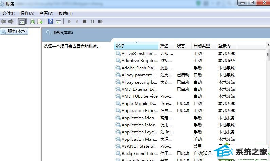
Task: Click the Start Service play icon
Action: click(x=69, y=21)
